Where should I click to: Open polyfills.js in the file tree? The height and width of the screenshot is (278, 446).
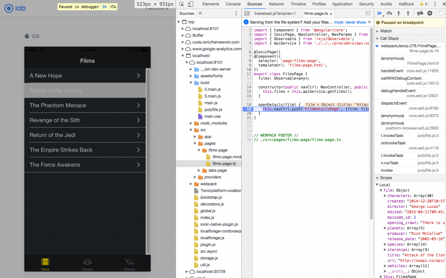[213, 109]
